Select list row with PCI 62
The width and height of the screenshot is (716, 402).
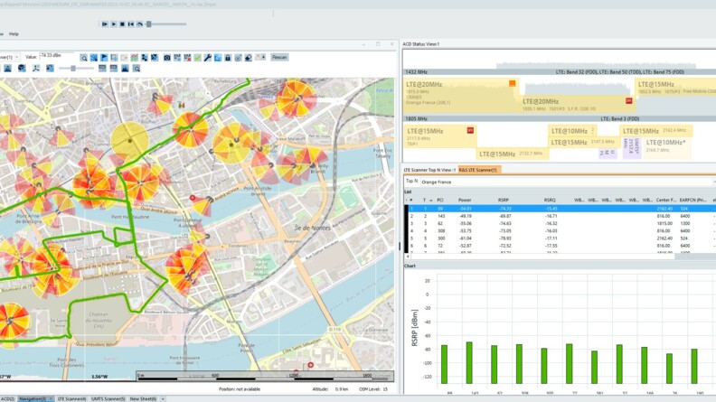(561, 224)
